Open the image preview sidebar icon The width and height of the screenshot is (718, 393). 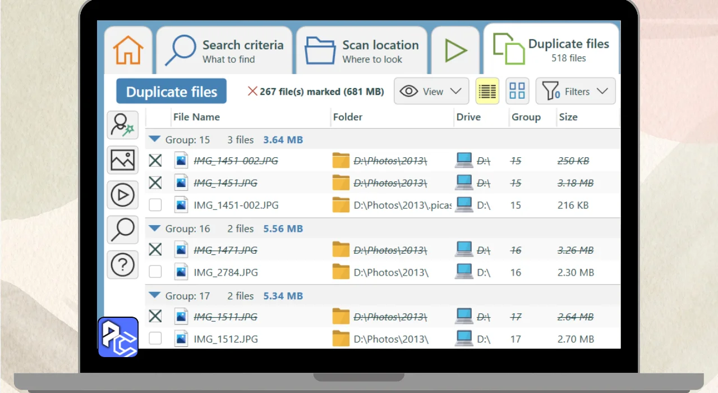pos(122,160)
